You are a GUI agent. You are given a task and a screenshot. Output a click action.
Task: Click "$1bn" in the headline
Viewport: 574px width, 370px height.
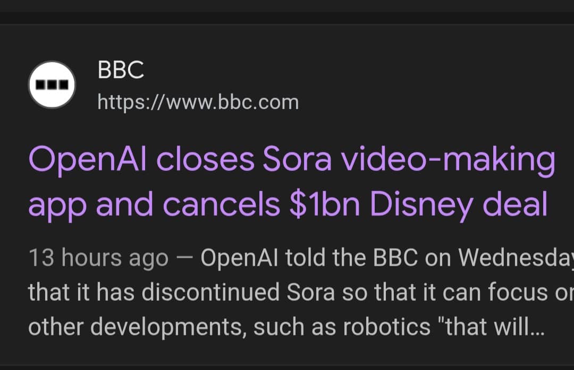(325, 204)
